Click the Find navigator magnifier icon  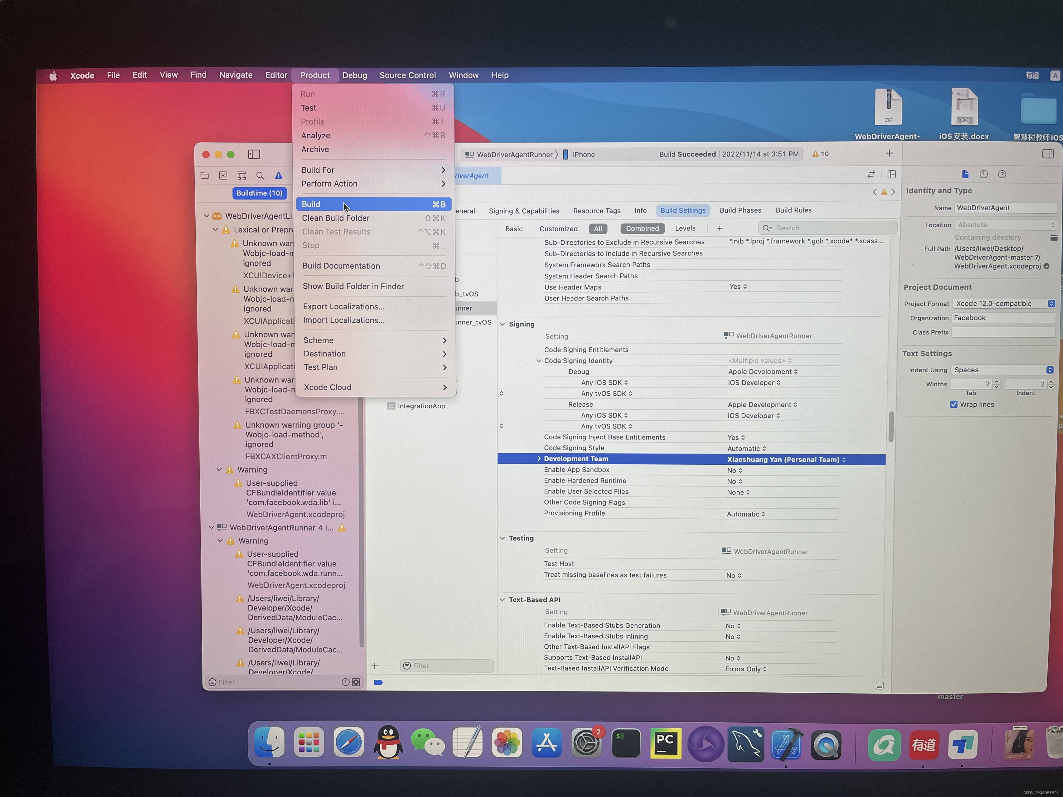click(260, 176)
